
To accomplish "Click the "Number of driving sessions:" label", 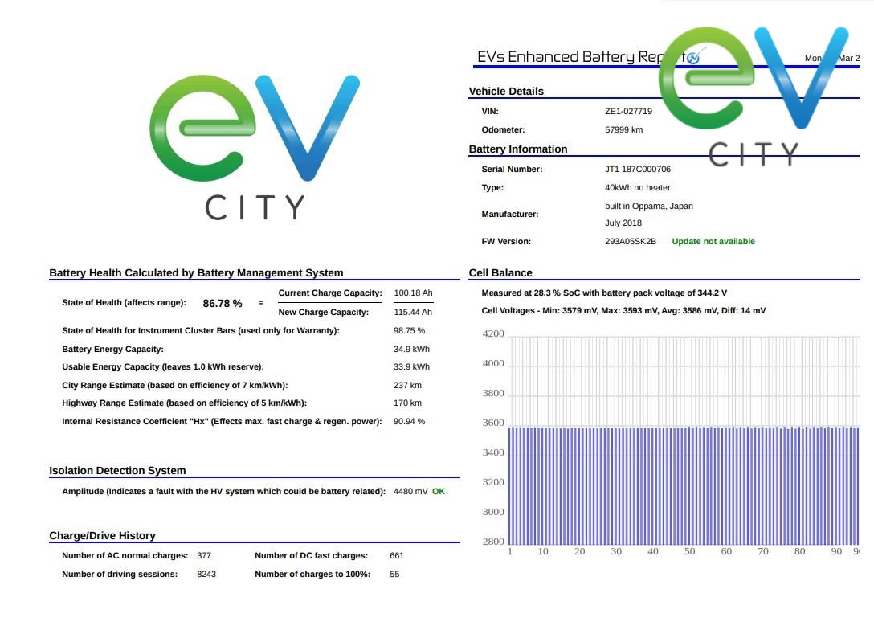I will (120, 575).
